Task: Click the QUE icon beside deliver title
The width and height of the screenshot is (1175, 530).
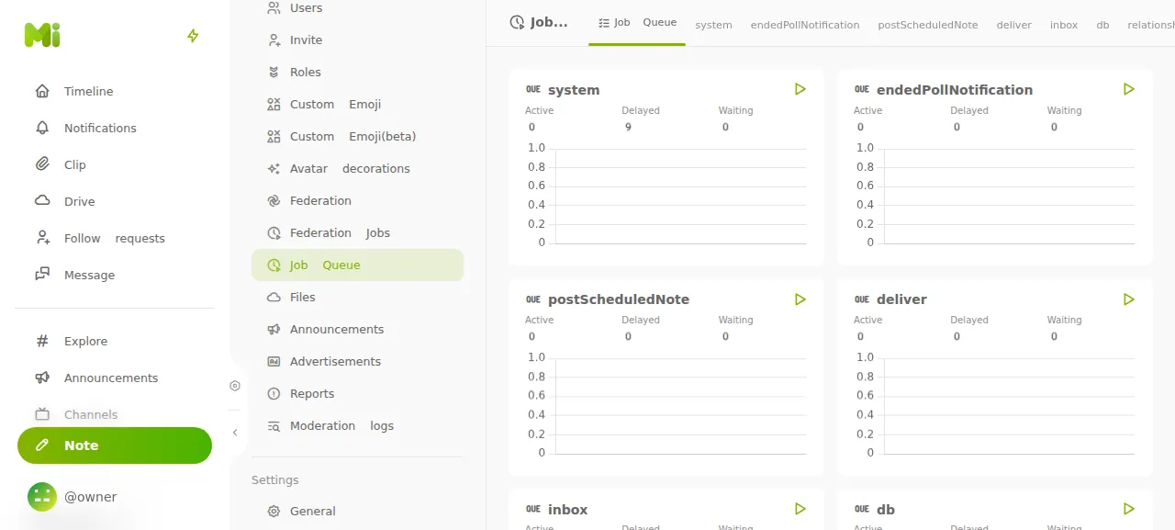Action: click(862, 299)
